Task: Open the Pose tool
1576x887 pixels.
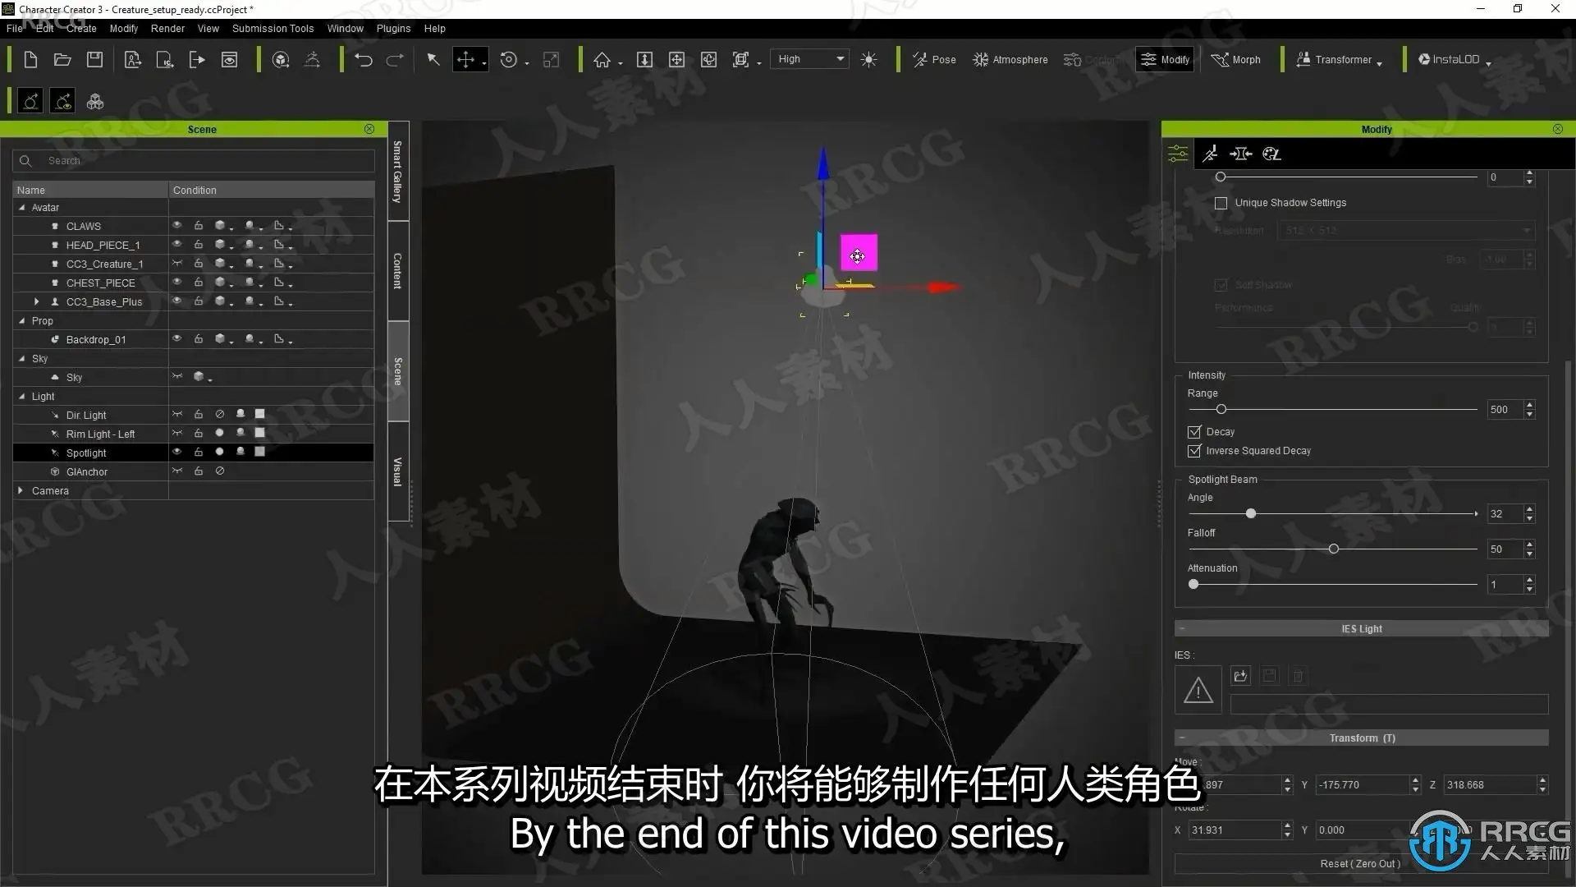Action: coord(934,60)
